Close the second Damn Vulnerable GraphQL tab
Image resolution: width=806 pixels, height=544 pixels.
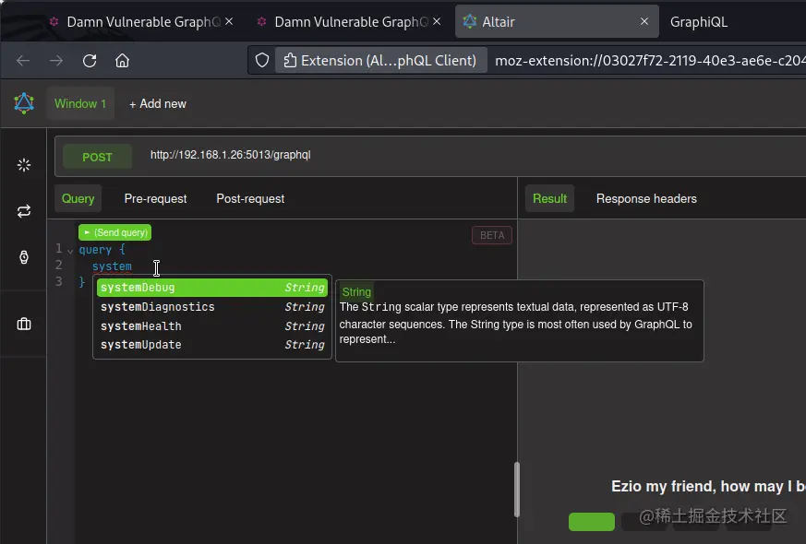pos(437,21)
